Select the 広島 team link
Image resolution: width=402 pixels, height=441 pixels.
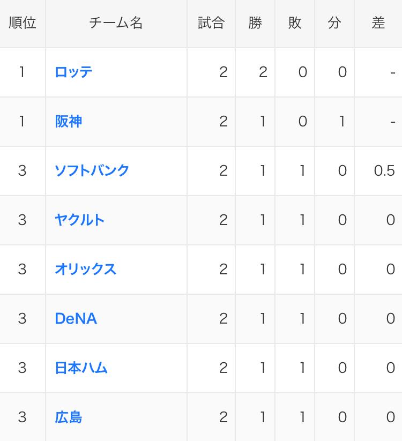[69, 417]
